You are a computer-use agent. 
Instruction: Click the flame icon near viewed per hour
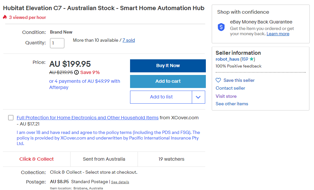click(5, 17)
